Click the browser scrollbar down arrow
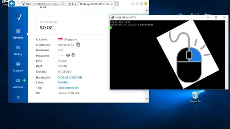230x129 pixels. [x=147, y=99]
